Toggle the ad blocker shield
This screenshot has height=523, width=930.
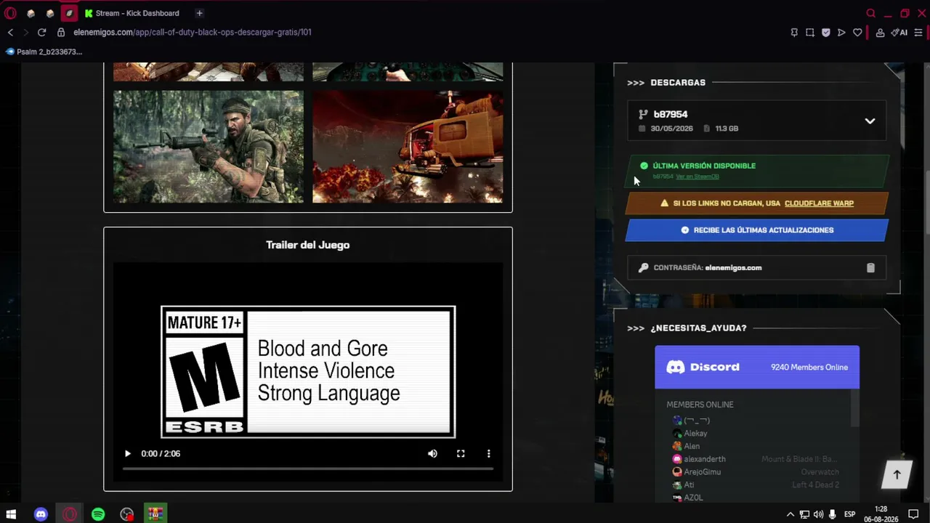(x=826, y=32)
